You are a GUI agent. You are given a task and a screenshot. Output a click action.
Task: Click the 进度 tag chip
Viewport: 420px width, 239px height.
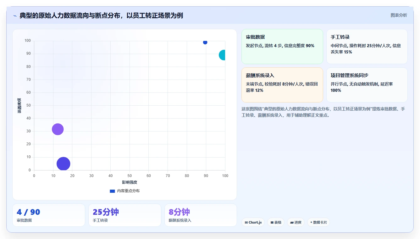[296, 222]
